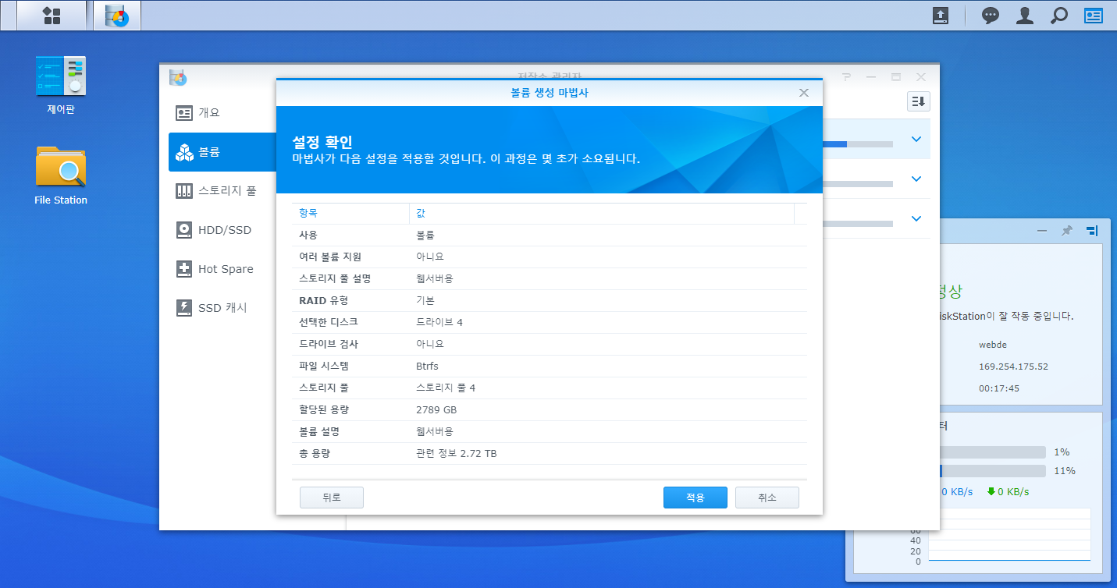Click the webde server name in widget
1117x588 pixels.
pos(994,345)
